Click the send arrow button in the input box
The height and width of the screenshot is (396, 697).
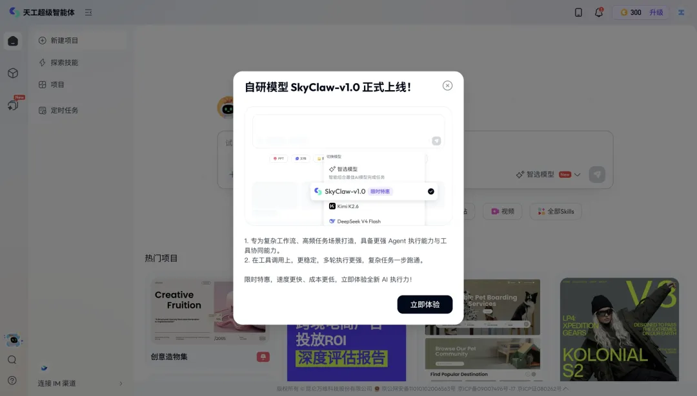pyautogui.click(x=597, y=174)
